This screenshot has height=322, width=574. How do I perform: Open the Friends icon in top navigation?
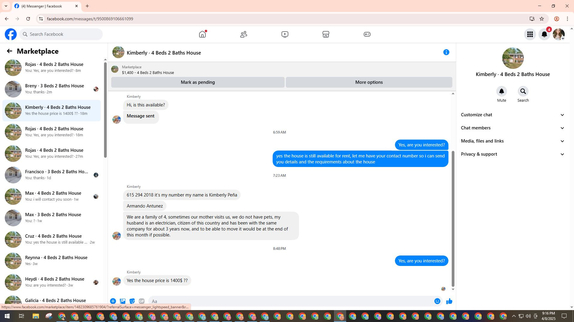point(244,34)
